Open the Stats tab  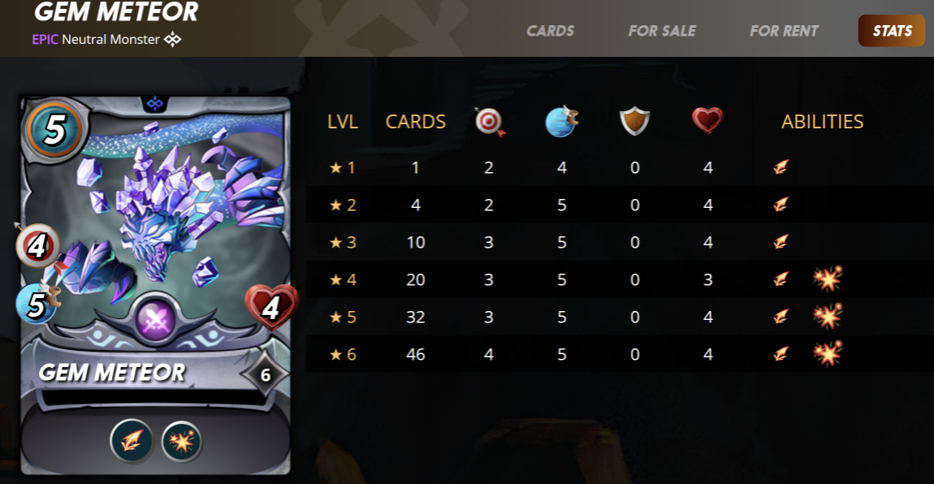892,31
